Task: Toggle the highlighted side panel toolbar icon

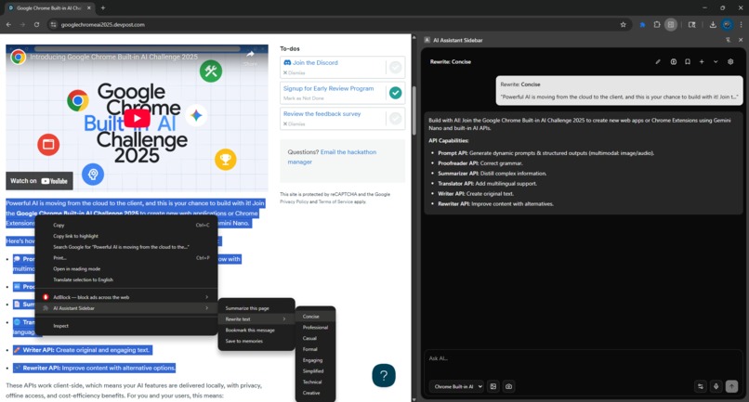Action: tap(671, 25)
